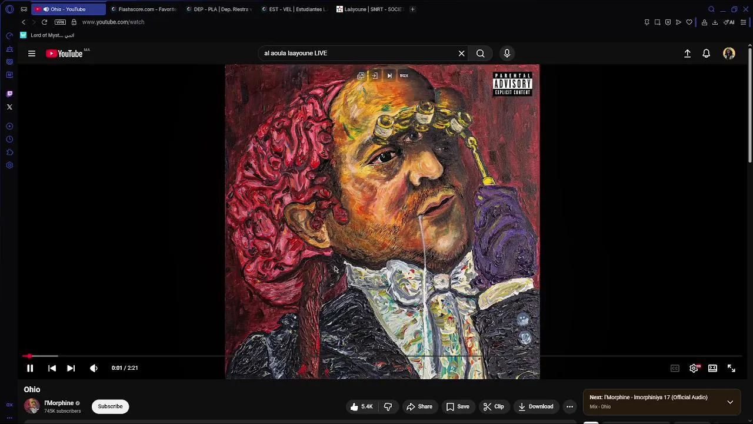Open Twitch from the Opera sidebar
The width and height of the screenshot is (753, 424).
pos(9,94)
